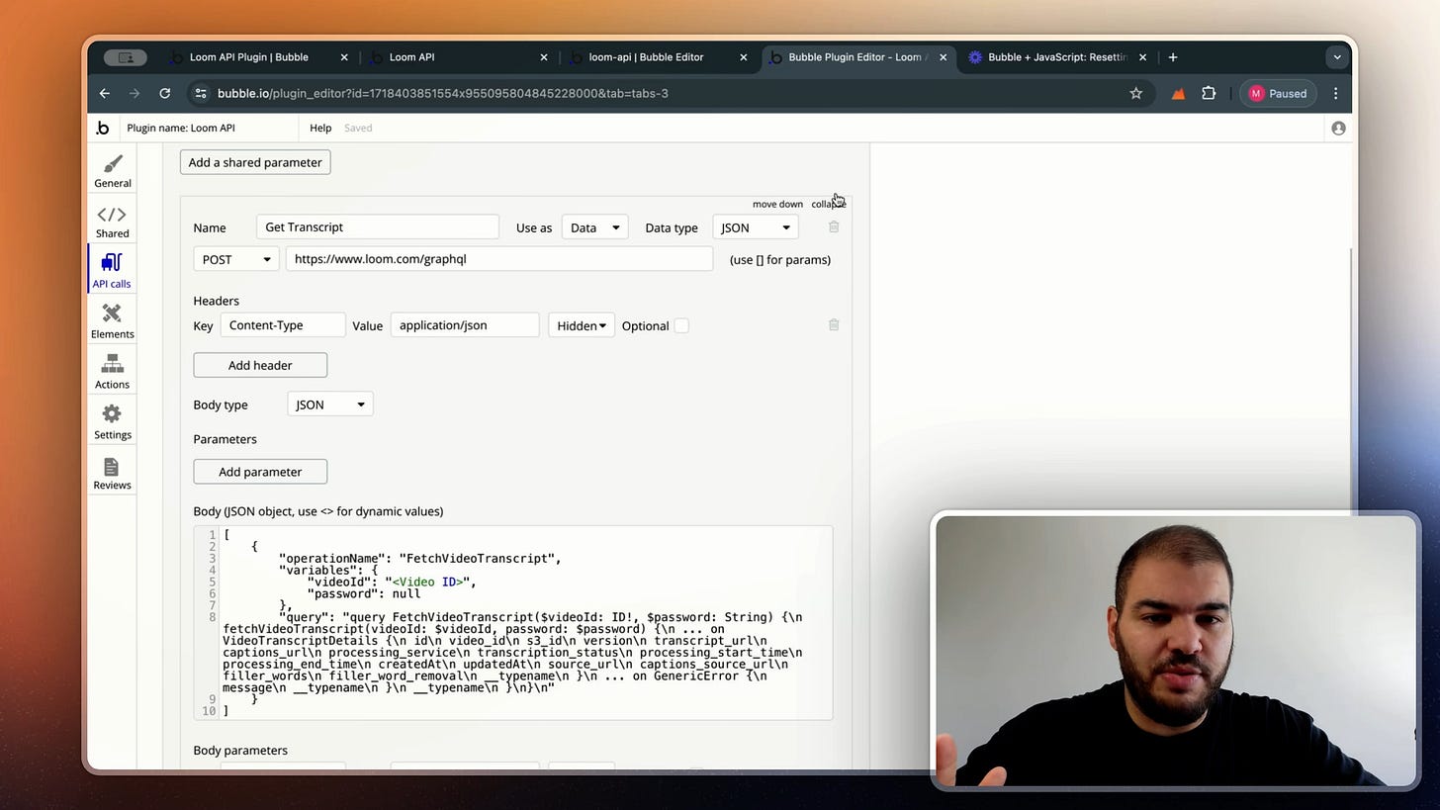Bookmark this page with star icon
The width and height of the screenshot is (1440, 810).
coord(1136,93)
